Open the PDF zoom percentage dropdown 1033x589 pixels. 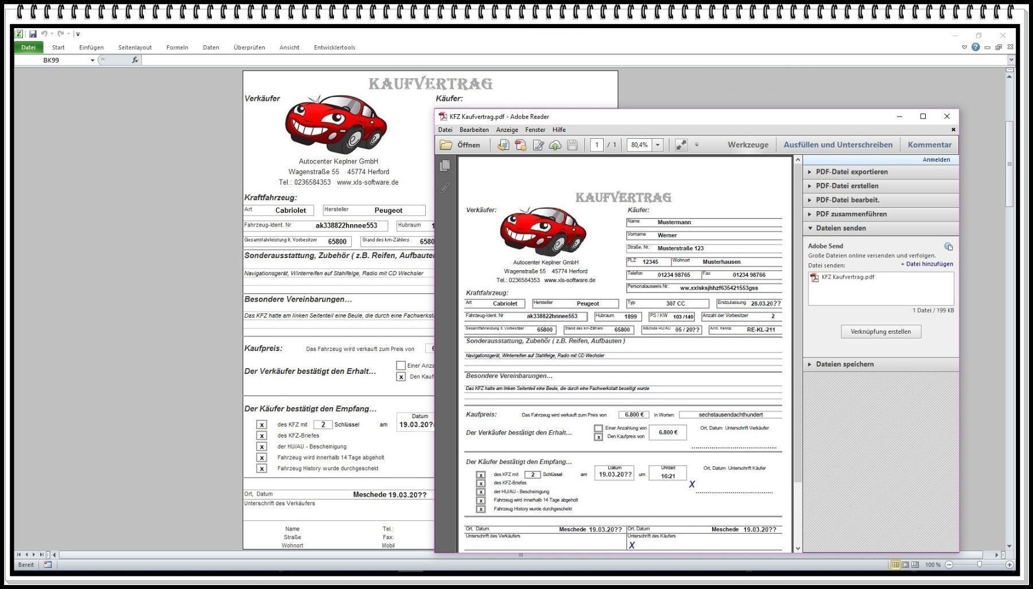[x=658, y=145]
